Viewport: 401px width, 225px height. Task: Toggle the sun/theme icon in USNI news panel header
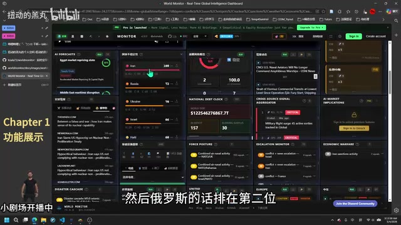click(301, 54)
